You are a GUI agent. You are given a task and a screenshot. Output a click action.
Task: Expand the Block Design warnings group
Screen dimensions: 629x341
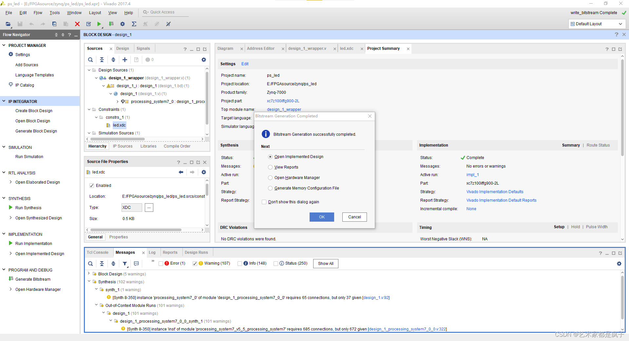[x=89, y=273]
